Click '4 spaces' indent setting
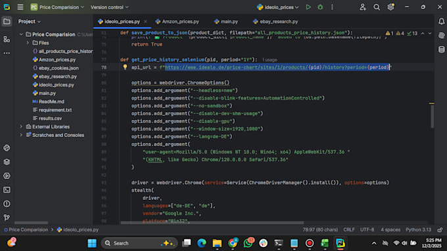Image resolution: width=447 pixels, height=251 pixels. tap(390, 229)
